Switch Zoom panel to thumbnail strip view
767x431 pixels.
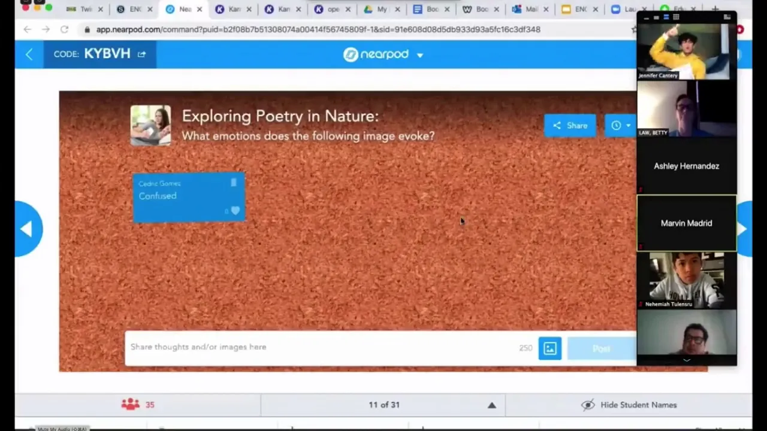(666, 17)
